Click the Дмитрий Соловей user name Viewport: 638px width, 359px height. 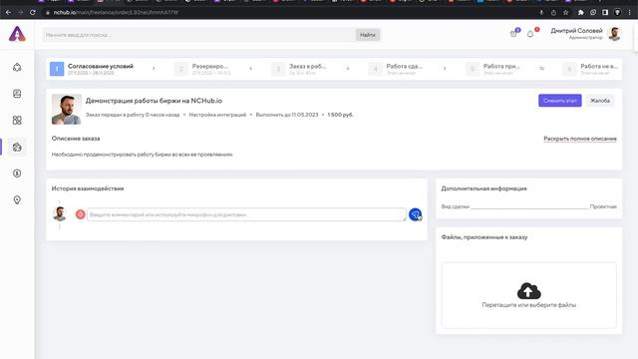point(576,31)
